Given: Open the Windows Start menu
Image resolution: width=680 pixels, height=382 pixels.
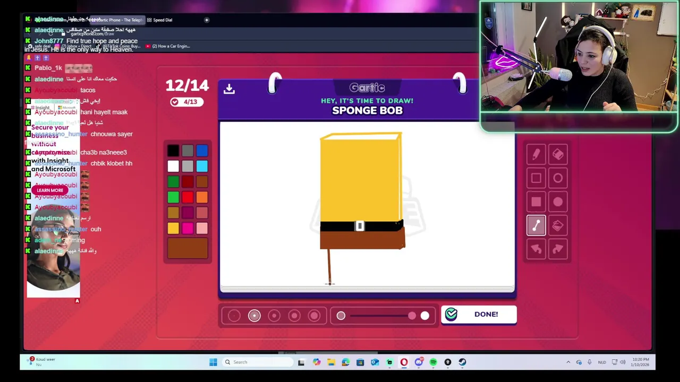Looking at the screenshot, I should pos(213,362).
